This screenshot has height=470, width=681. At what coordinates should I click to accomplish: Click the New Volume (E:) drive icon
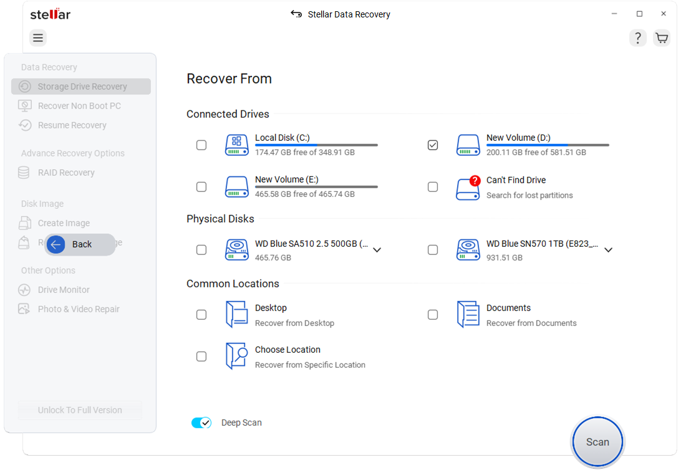[237, 186]
